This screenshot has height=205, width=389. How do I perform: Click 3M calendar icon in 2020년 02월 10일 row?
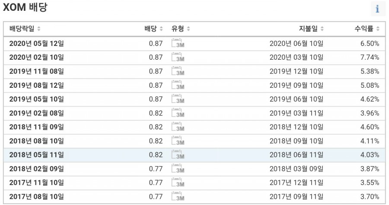(x=178, y=57)
